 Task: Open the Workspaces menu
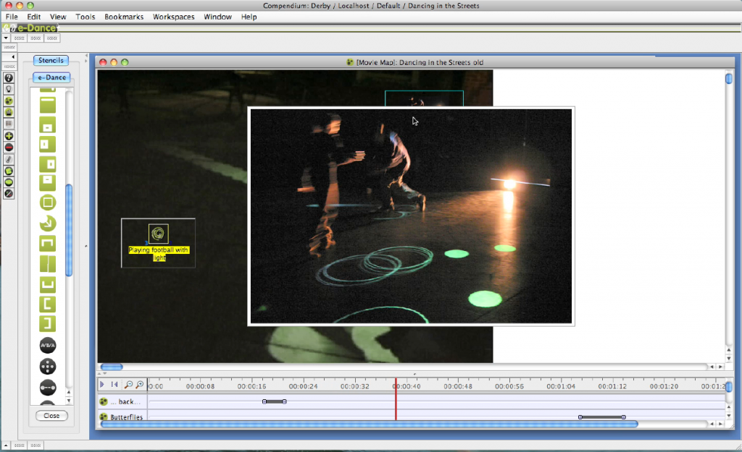(173, 17)
